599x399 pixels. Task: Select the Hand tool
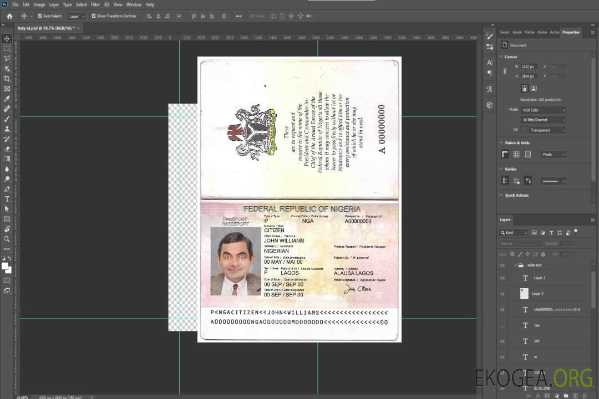coord(7,229)
